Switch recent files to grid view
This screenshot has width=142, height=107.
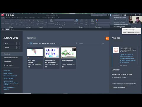click(x=31, y=43)
